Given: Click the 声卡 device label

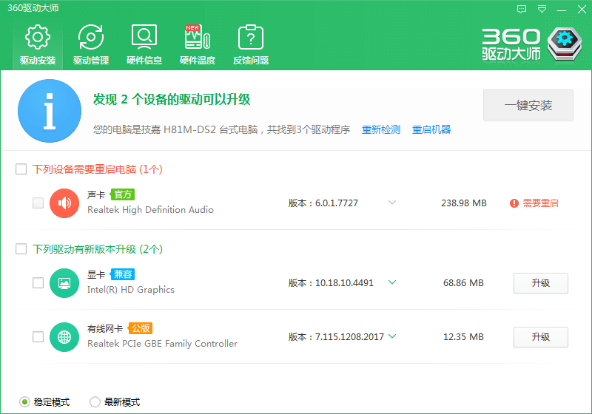Looking at the screenshot, I should click(96, 194).
